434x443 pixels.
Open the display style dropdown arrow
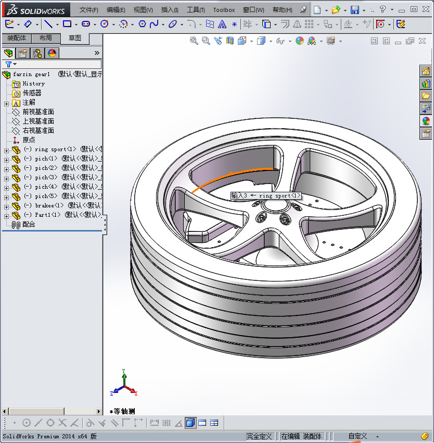(271, 41)
